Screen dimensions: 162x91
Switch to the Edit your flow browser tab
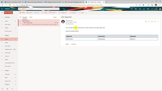(x=34, y=2)
